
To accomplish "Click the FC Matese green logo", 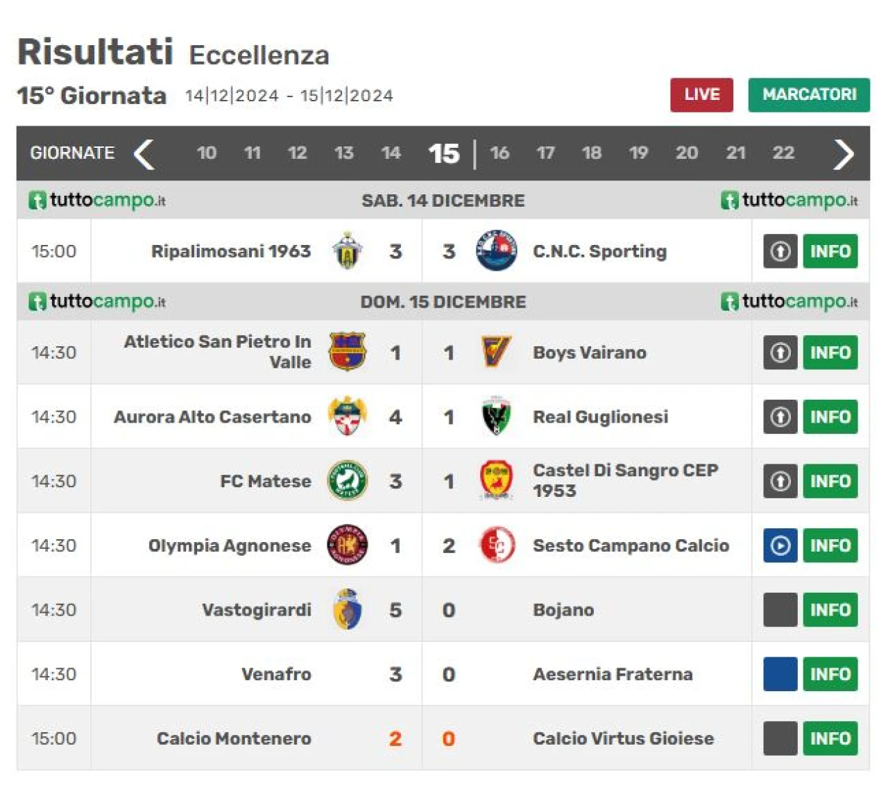I will coord(348,481).
